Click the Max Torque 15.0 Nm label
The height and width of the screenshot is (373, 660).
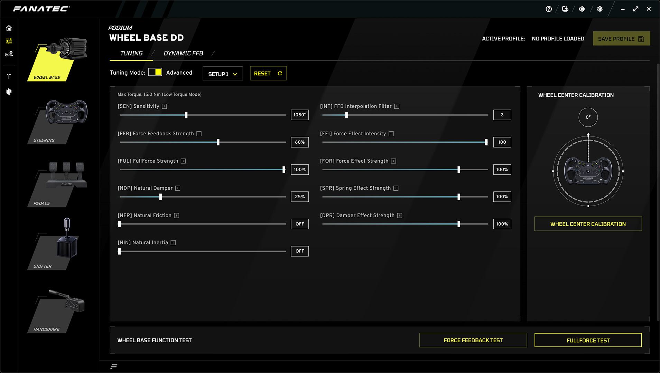click(159, 95)
